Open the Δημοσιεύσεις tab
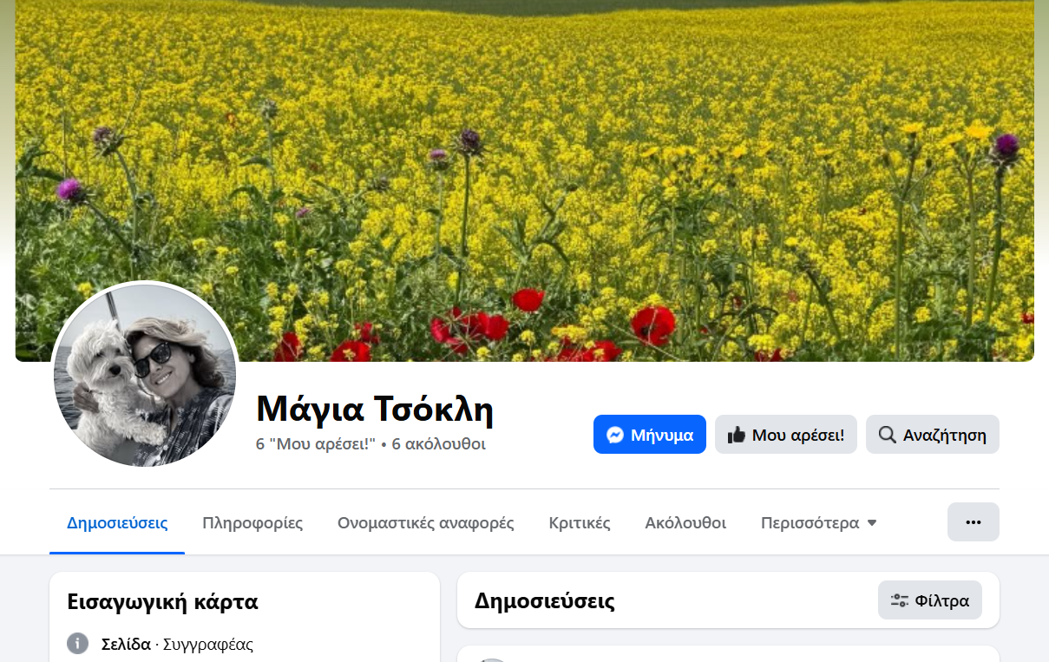This screenshot has width=1049, height=662. 117,523
